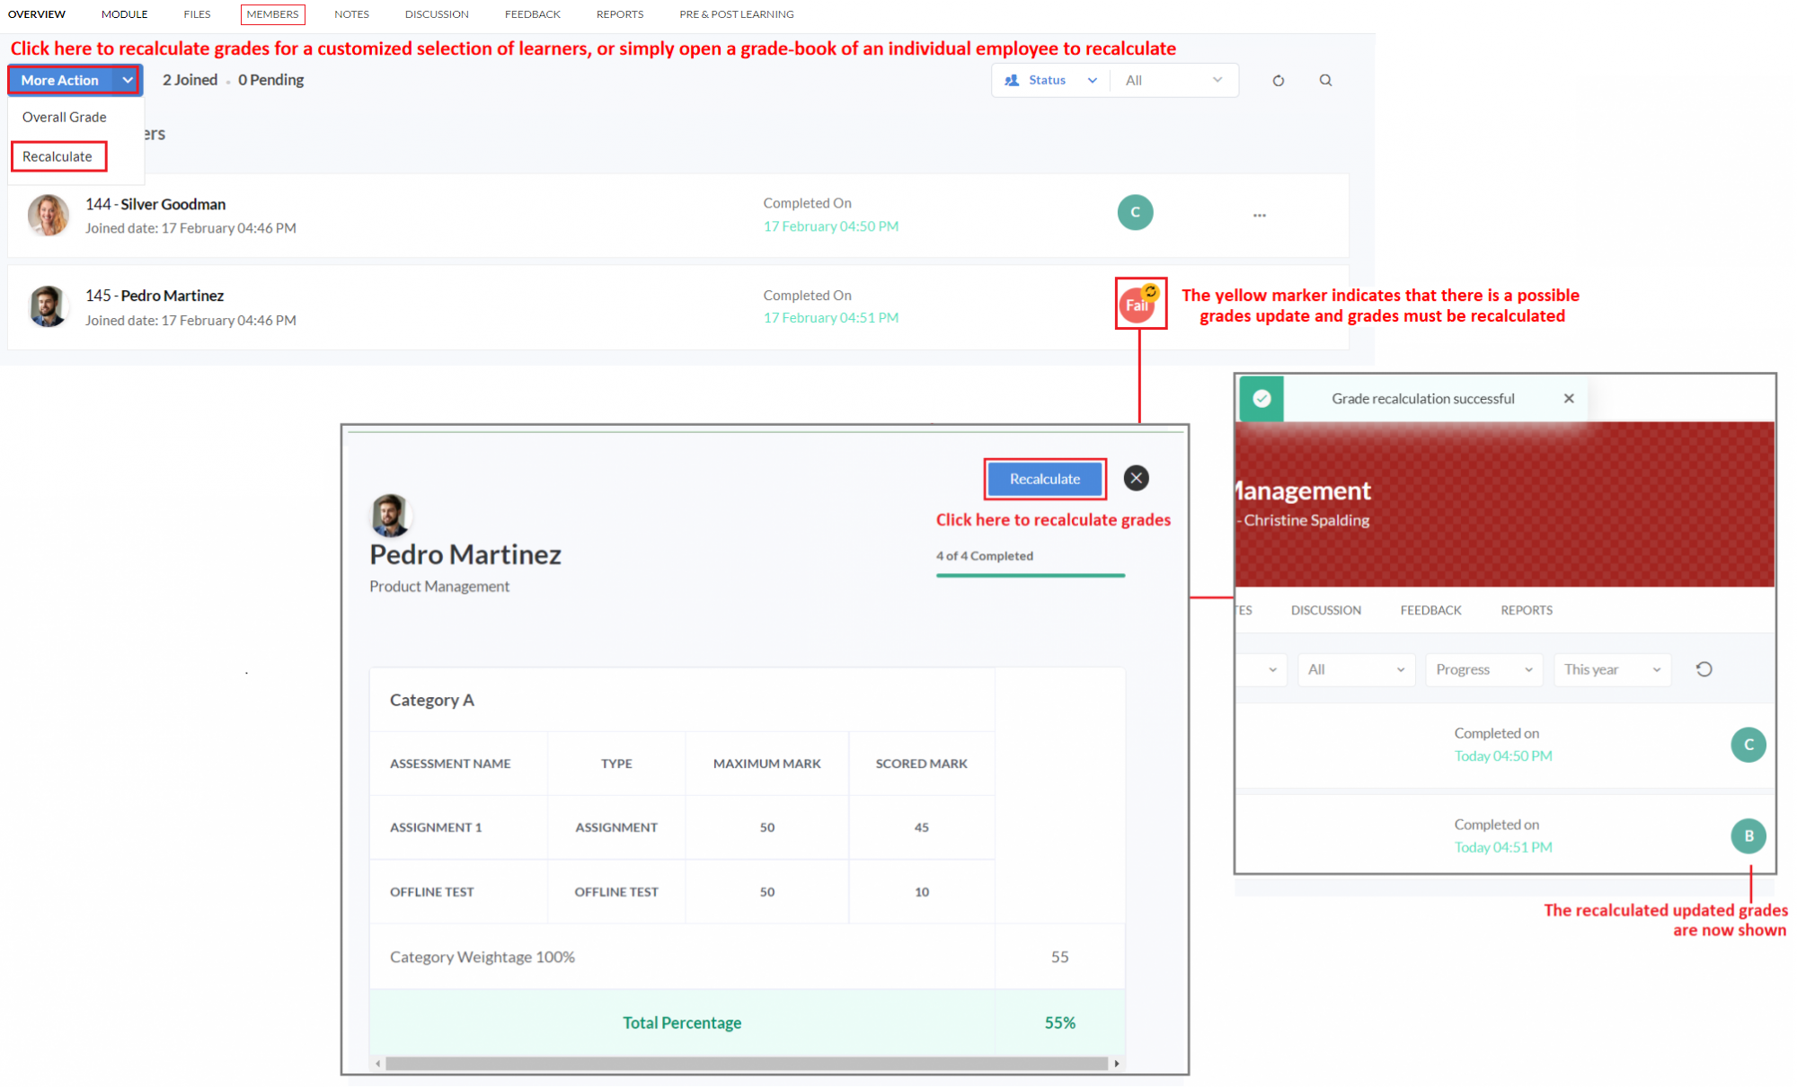This screenshot has width=1797, height=1087.
Task: Click the blue Recalculate button in grade-book
Action: (1045, 479)
